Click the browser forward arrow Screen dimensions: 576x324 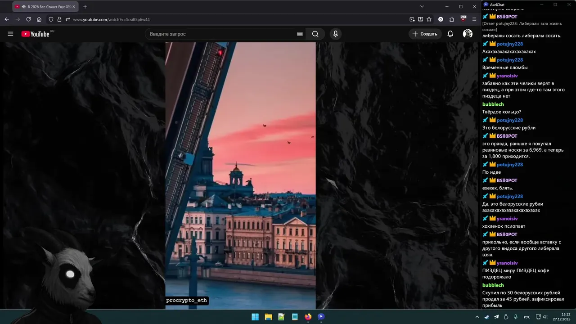pyautogui.click(x=18, y=19)
